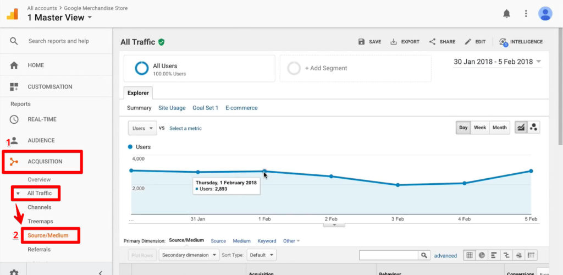This screenshot has width=563, height=275.
Task: Open Treemaps report
Action: click(x=40, y=222)
